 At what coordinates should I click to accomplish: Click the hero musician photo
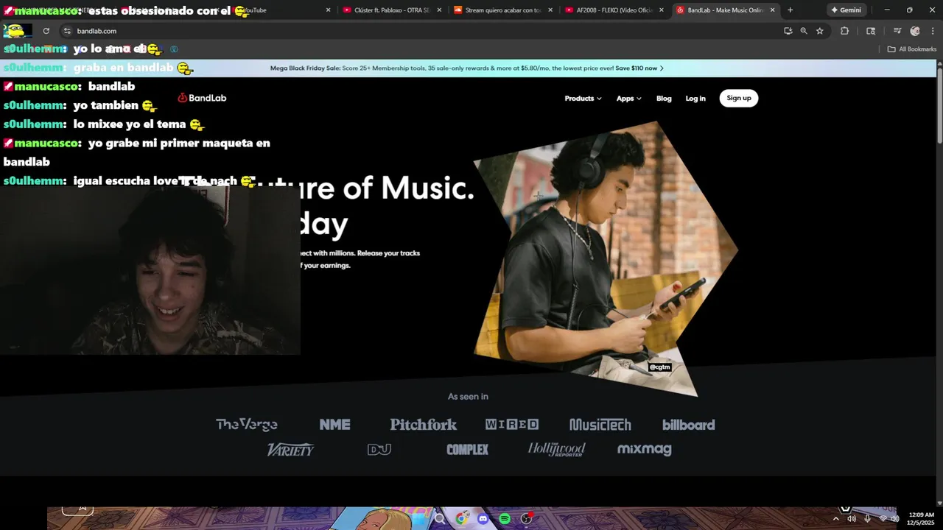[604, 258]
